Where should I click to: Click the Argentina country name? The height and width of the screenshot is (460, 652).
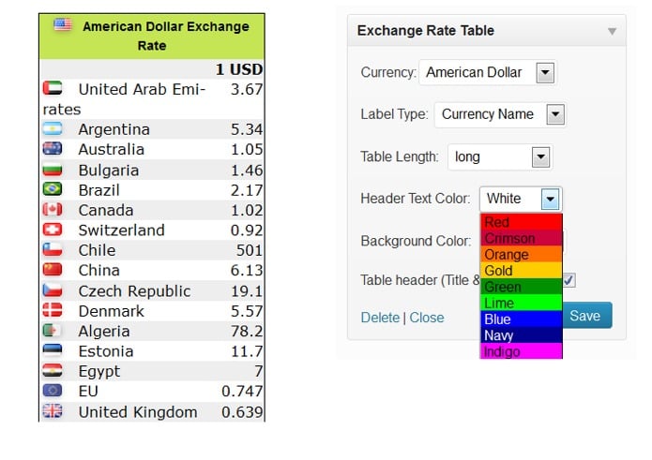pyautogui.click(x=114, y=129)
